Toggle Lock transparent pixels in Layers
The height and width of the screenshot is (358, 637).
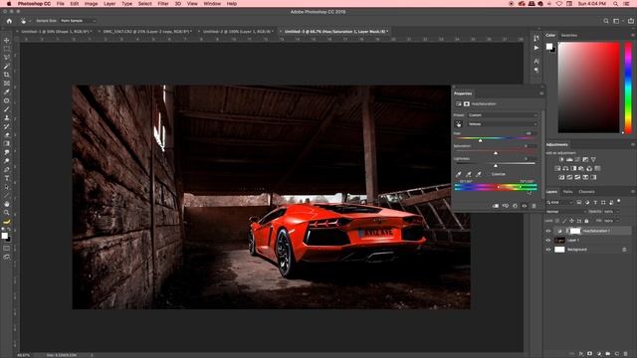point(557,221)
